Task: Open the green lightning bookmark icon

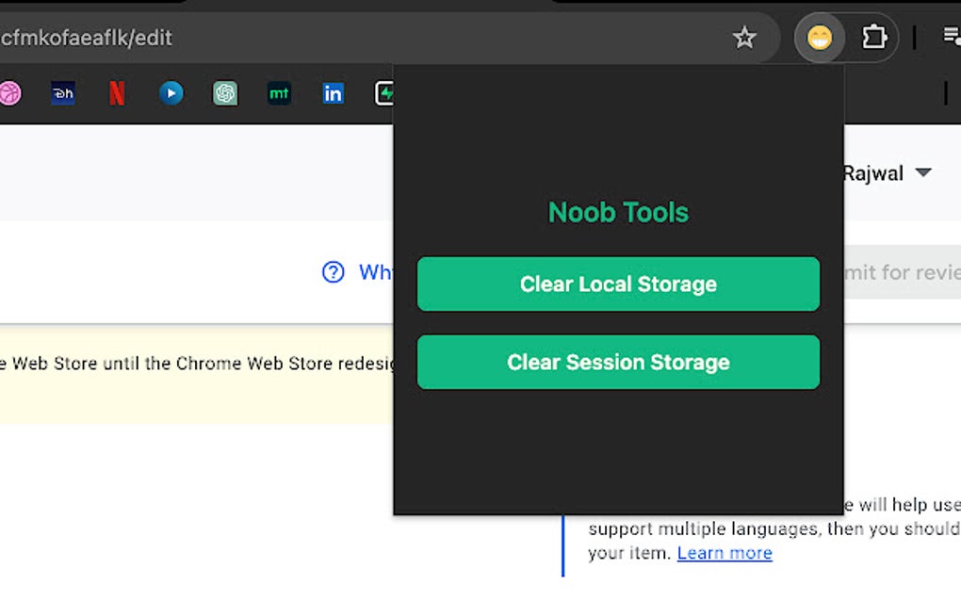Action: click(x=384, y=92)
